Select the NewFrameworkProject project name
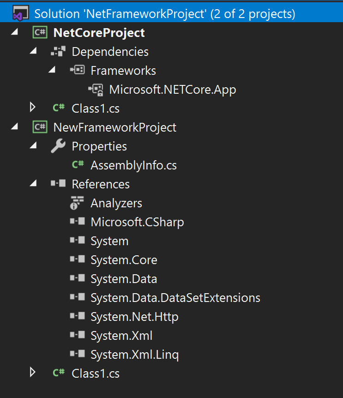The width and height of the screenshot is (343, 398). [x=116, y=127]
